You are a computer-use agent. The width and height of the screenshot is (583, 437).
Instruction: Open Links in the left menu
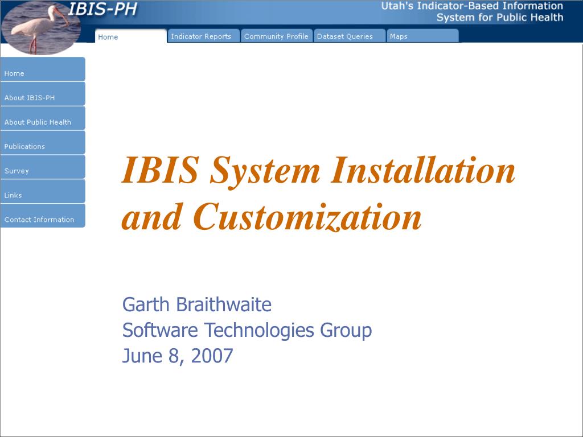(x=43, y=191)
